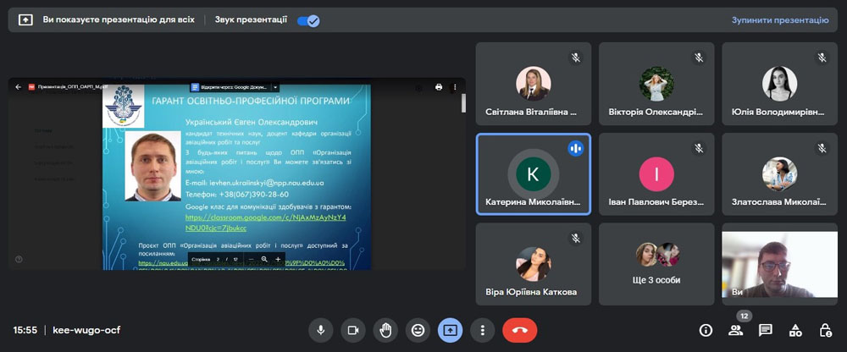
Task: Open the chat panel
Action: pos(765,330)
